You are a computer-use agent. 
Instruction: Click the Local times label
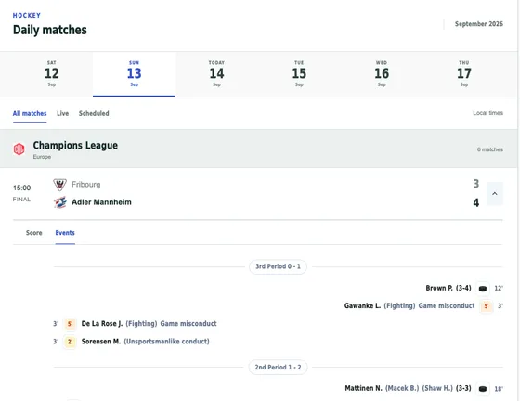[x=487, y=113]
